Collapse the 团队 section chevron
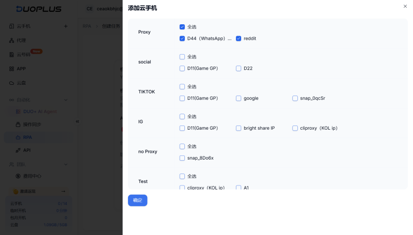 66,164
